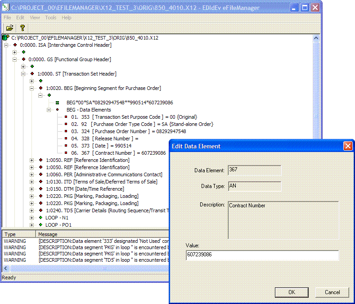355x304 pixels.
Task: Collapse the ISA Interchange Control Header node
Action: click(6, 45)
